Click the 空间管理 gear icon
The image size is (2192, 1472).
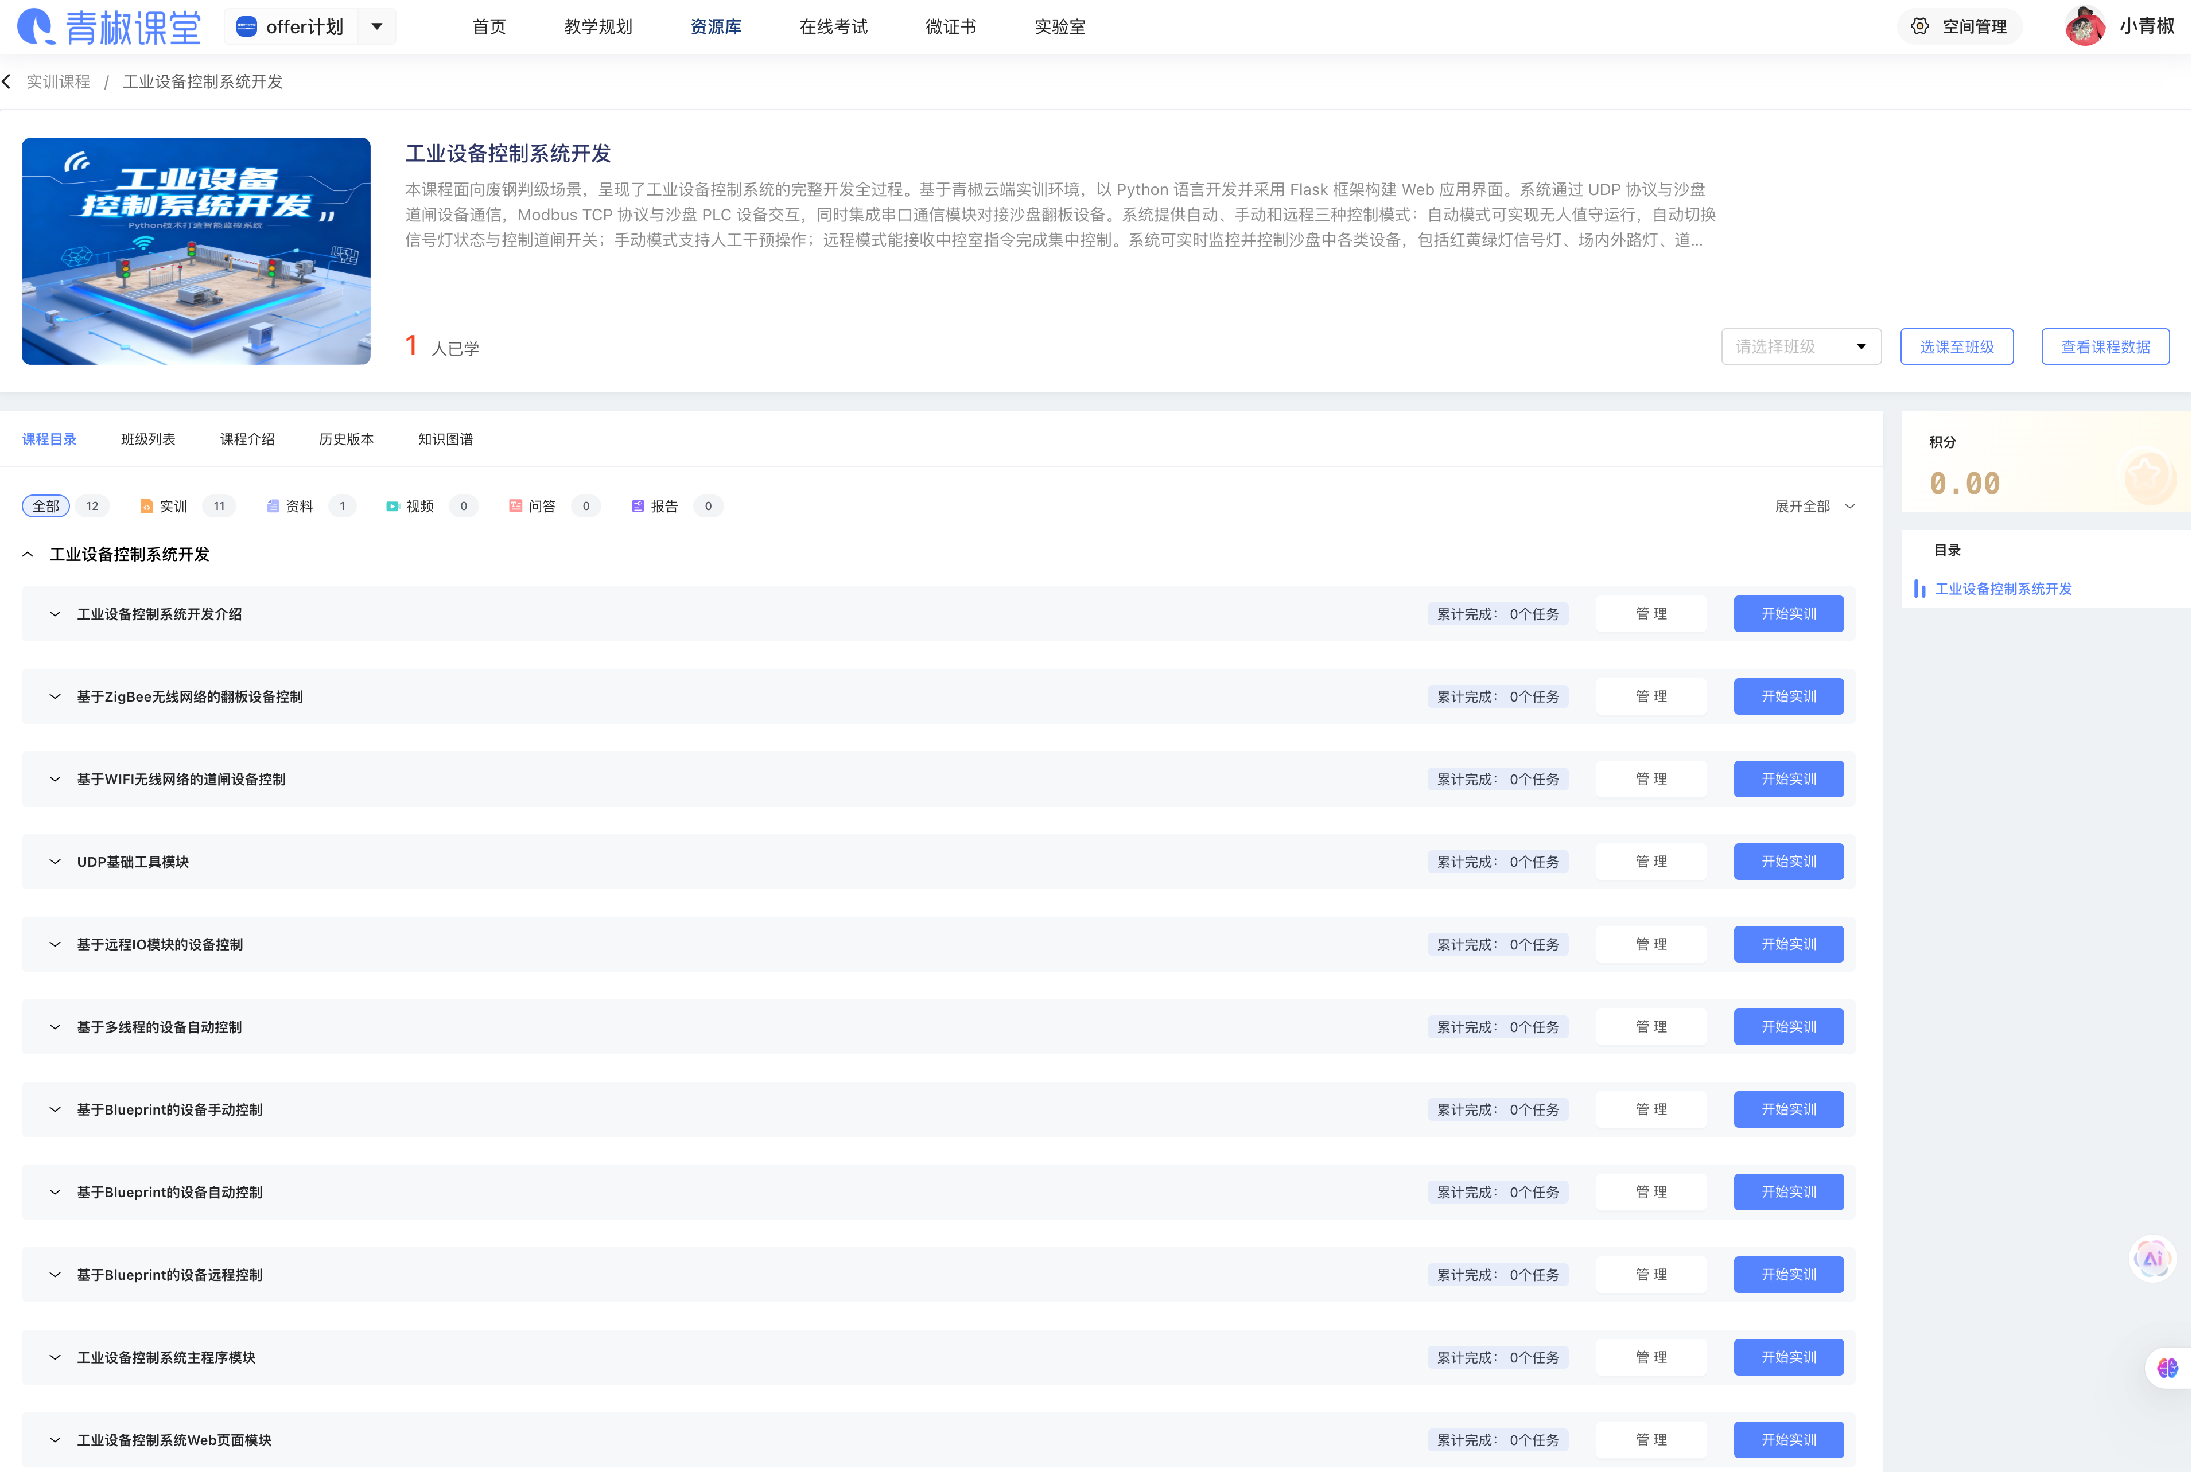click(1920, 26)
